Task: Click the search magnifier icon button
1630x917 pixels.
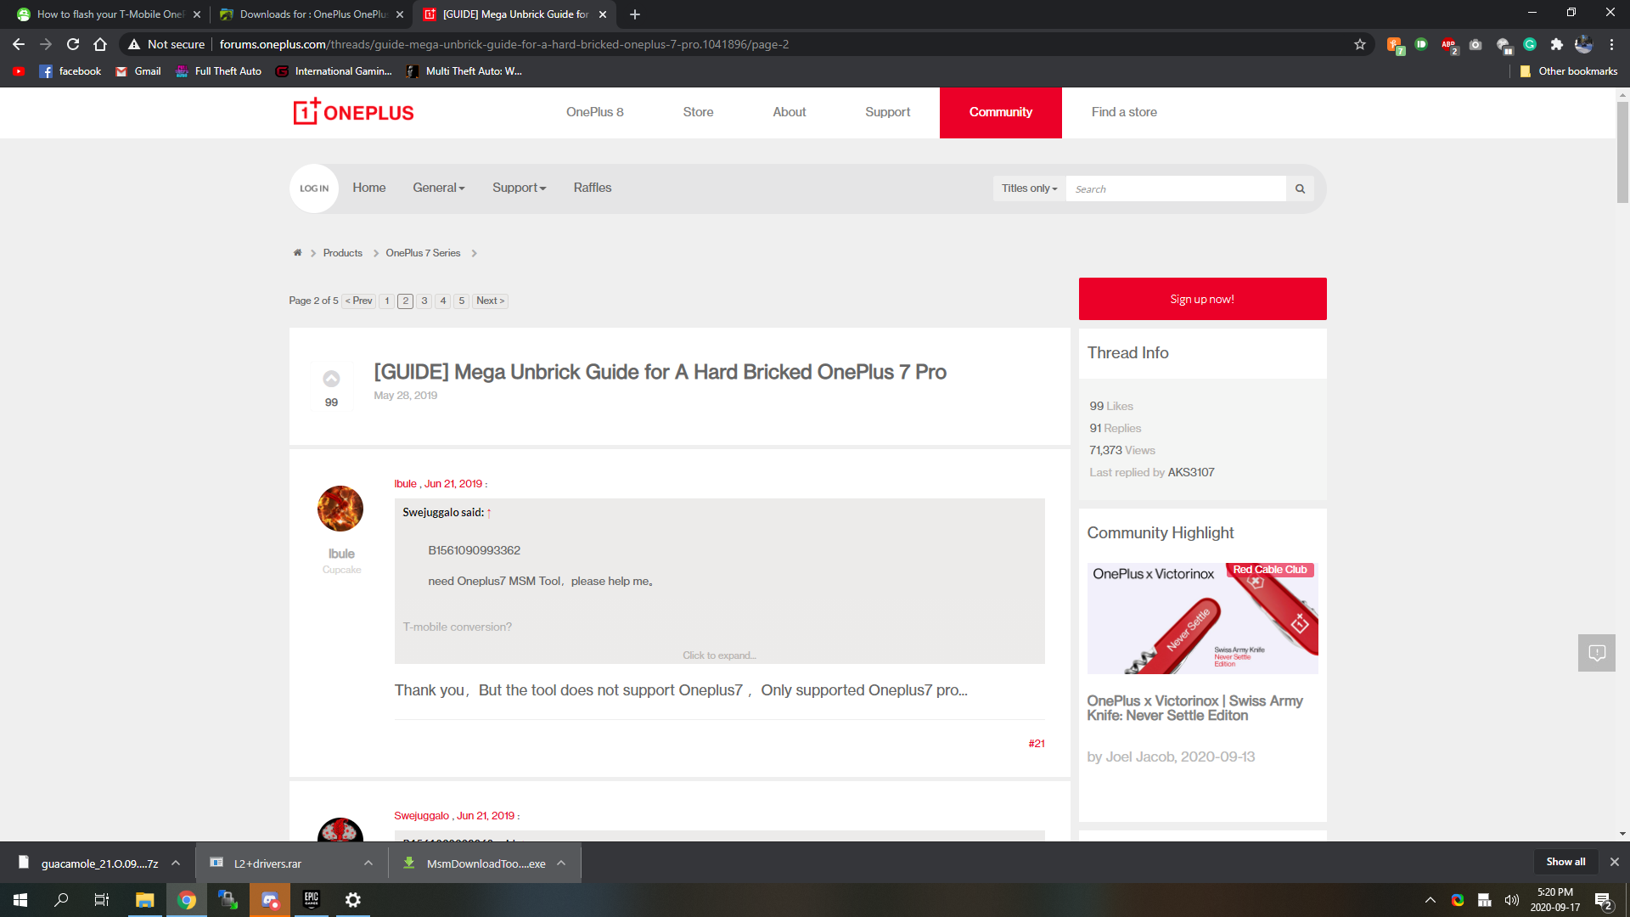Action: pos(1300,188)
